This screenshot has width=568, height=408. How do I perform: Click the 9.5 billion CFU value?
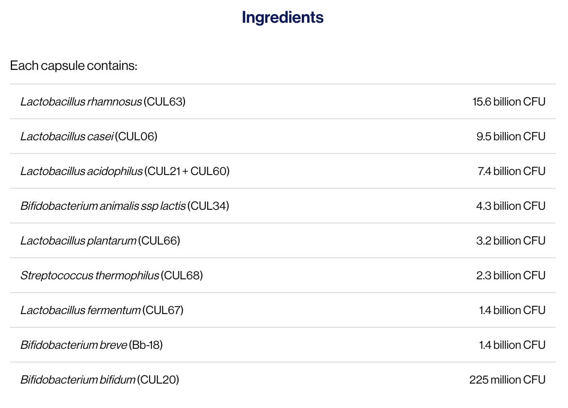coord(511,136)
